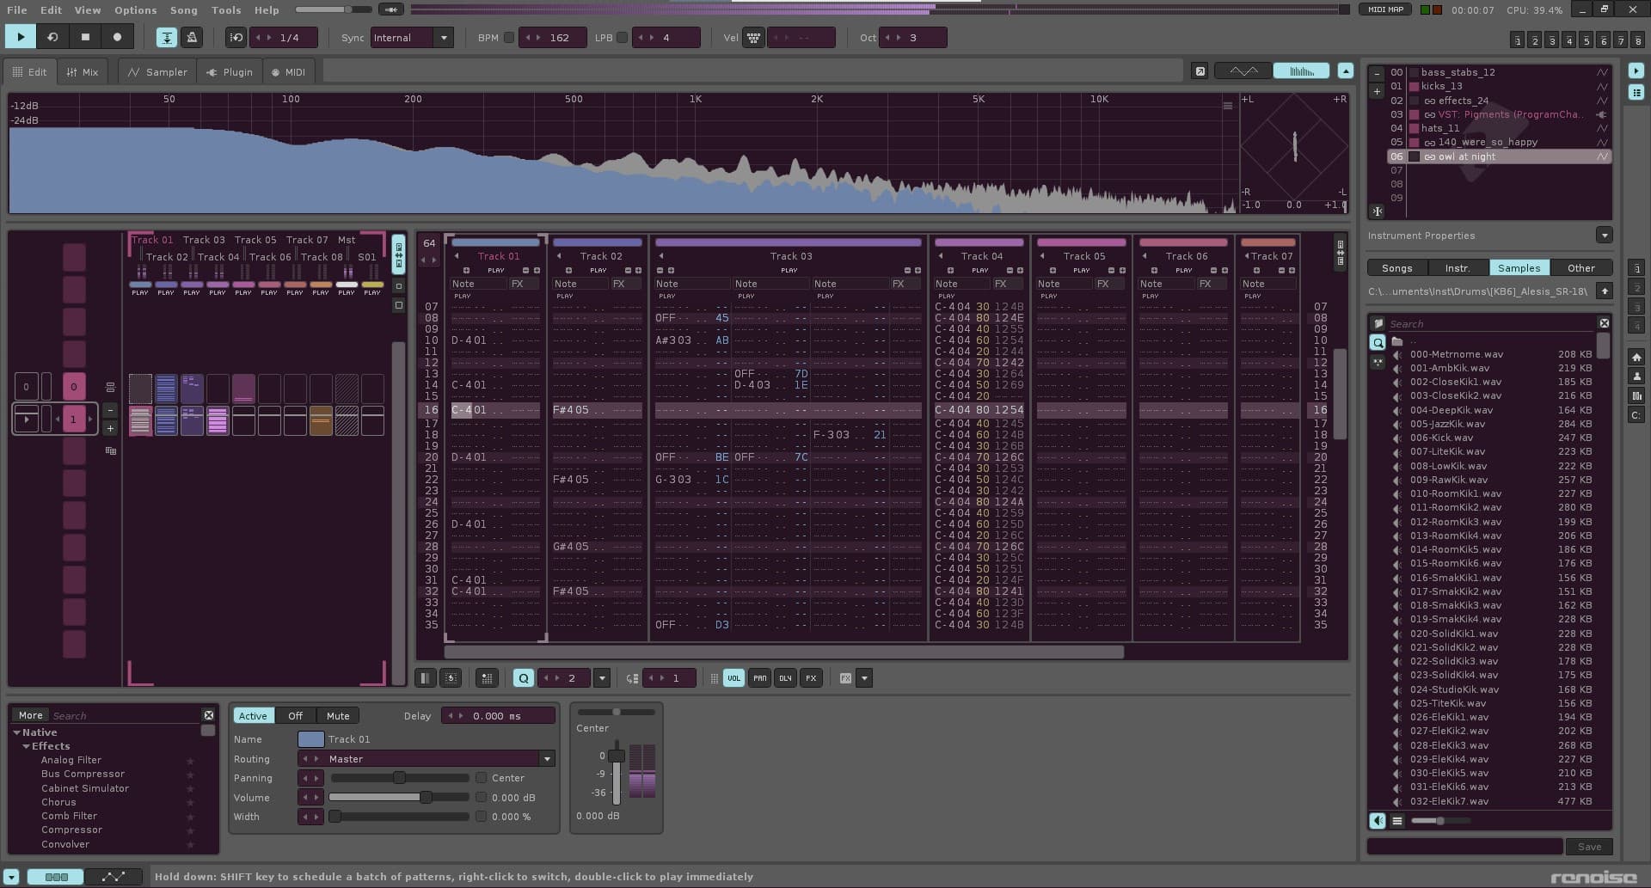
Task: Toggle PAN column visibility
Action: coord(759,678)
